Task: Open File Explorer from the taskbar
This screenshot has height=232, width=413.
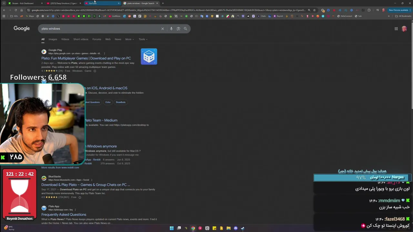Action: (x=228, y=228)
